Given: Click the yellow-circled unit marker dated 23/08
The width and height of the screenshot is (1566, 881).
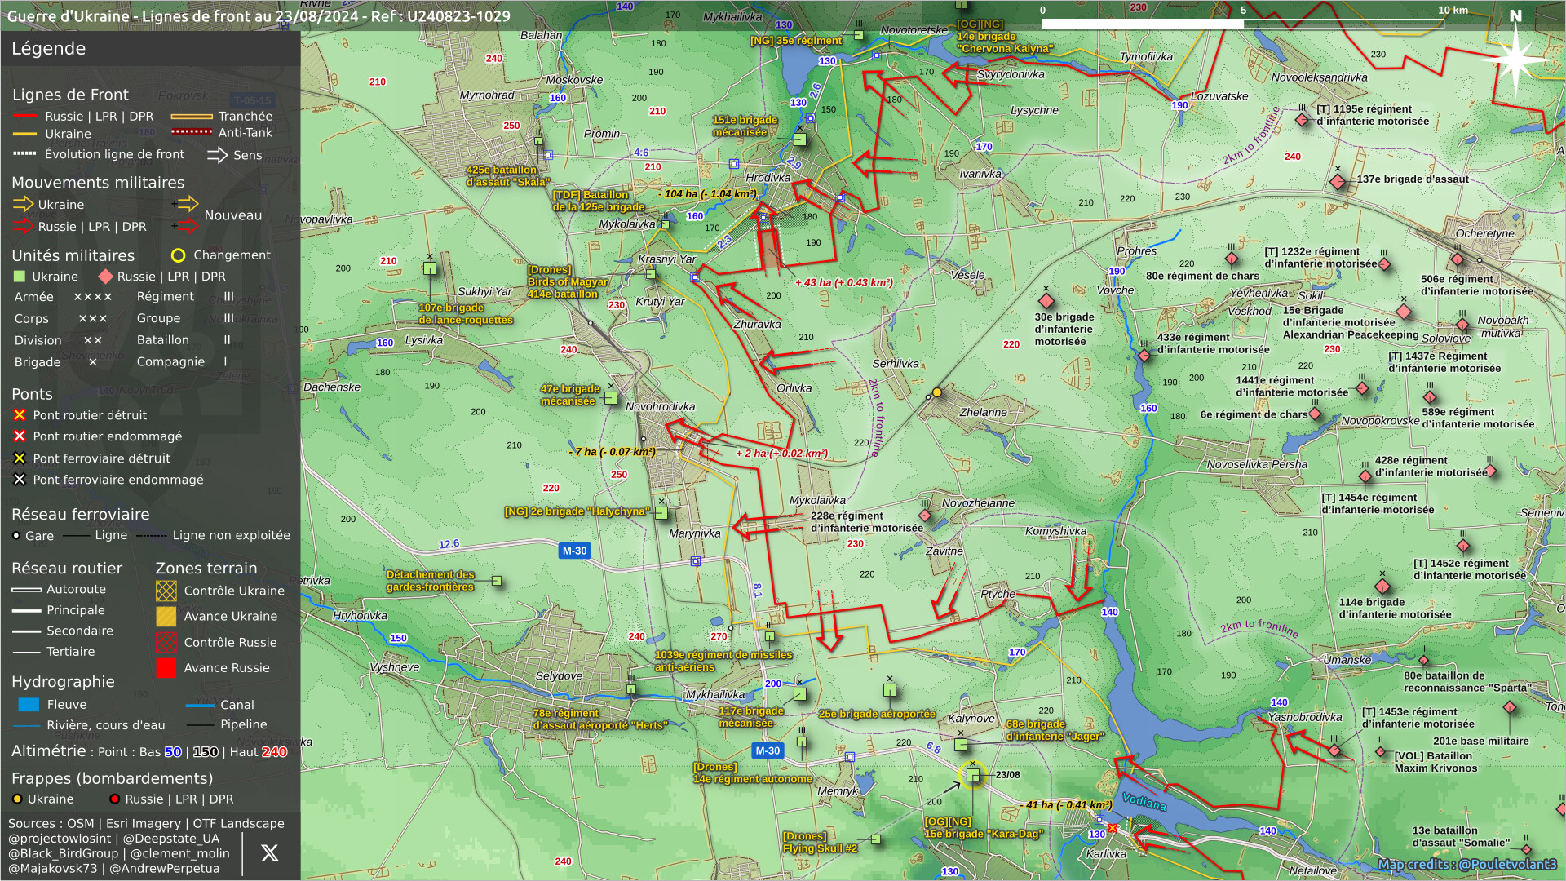Looking at the screenshot, I should 972,775.
